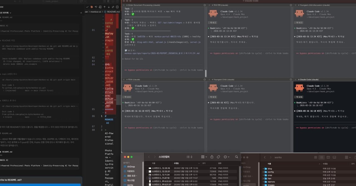
Task: Expand the idphoto folder in works window
Action: [263, 182]
